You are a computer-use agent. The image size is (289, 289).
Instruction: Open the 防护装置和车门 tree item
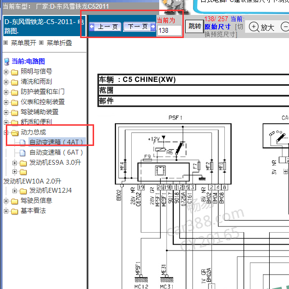pyautogui.click(x=42, y=92)
